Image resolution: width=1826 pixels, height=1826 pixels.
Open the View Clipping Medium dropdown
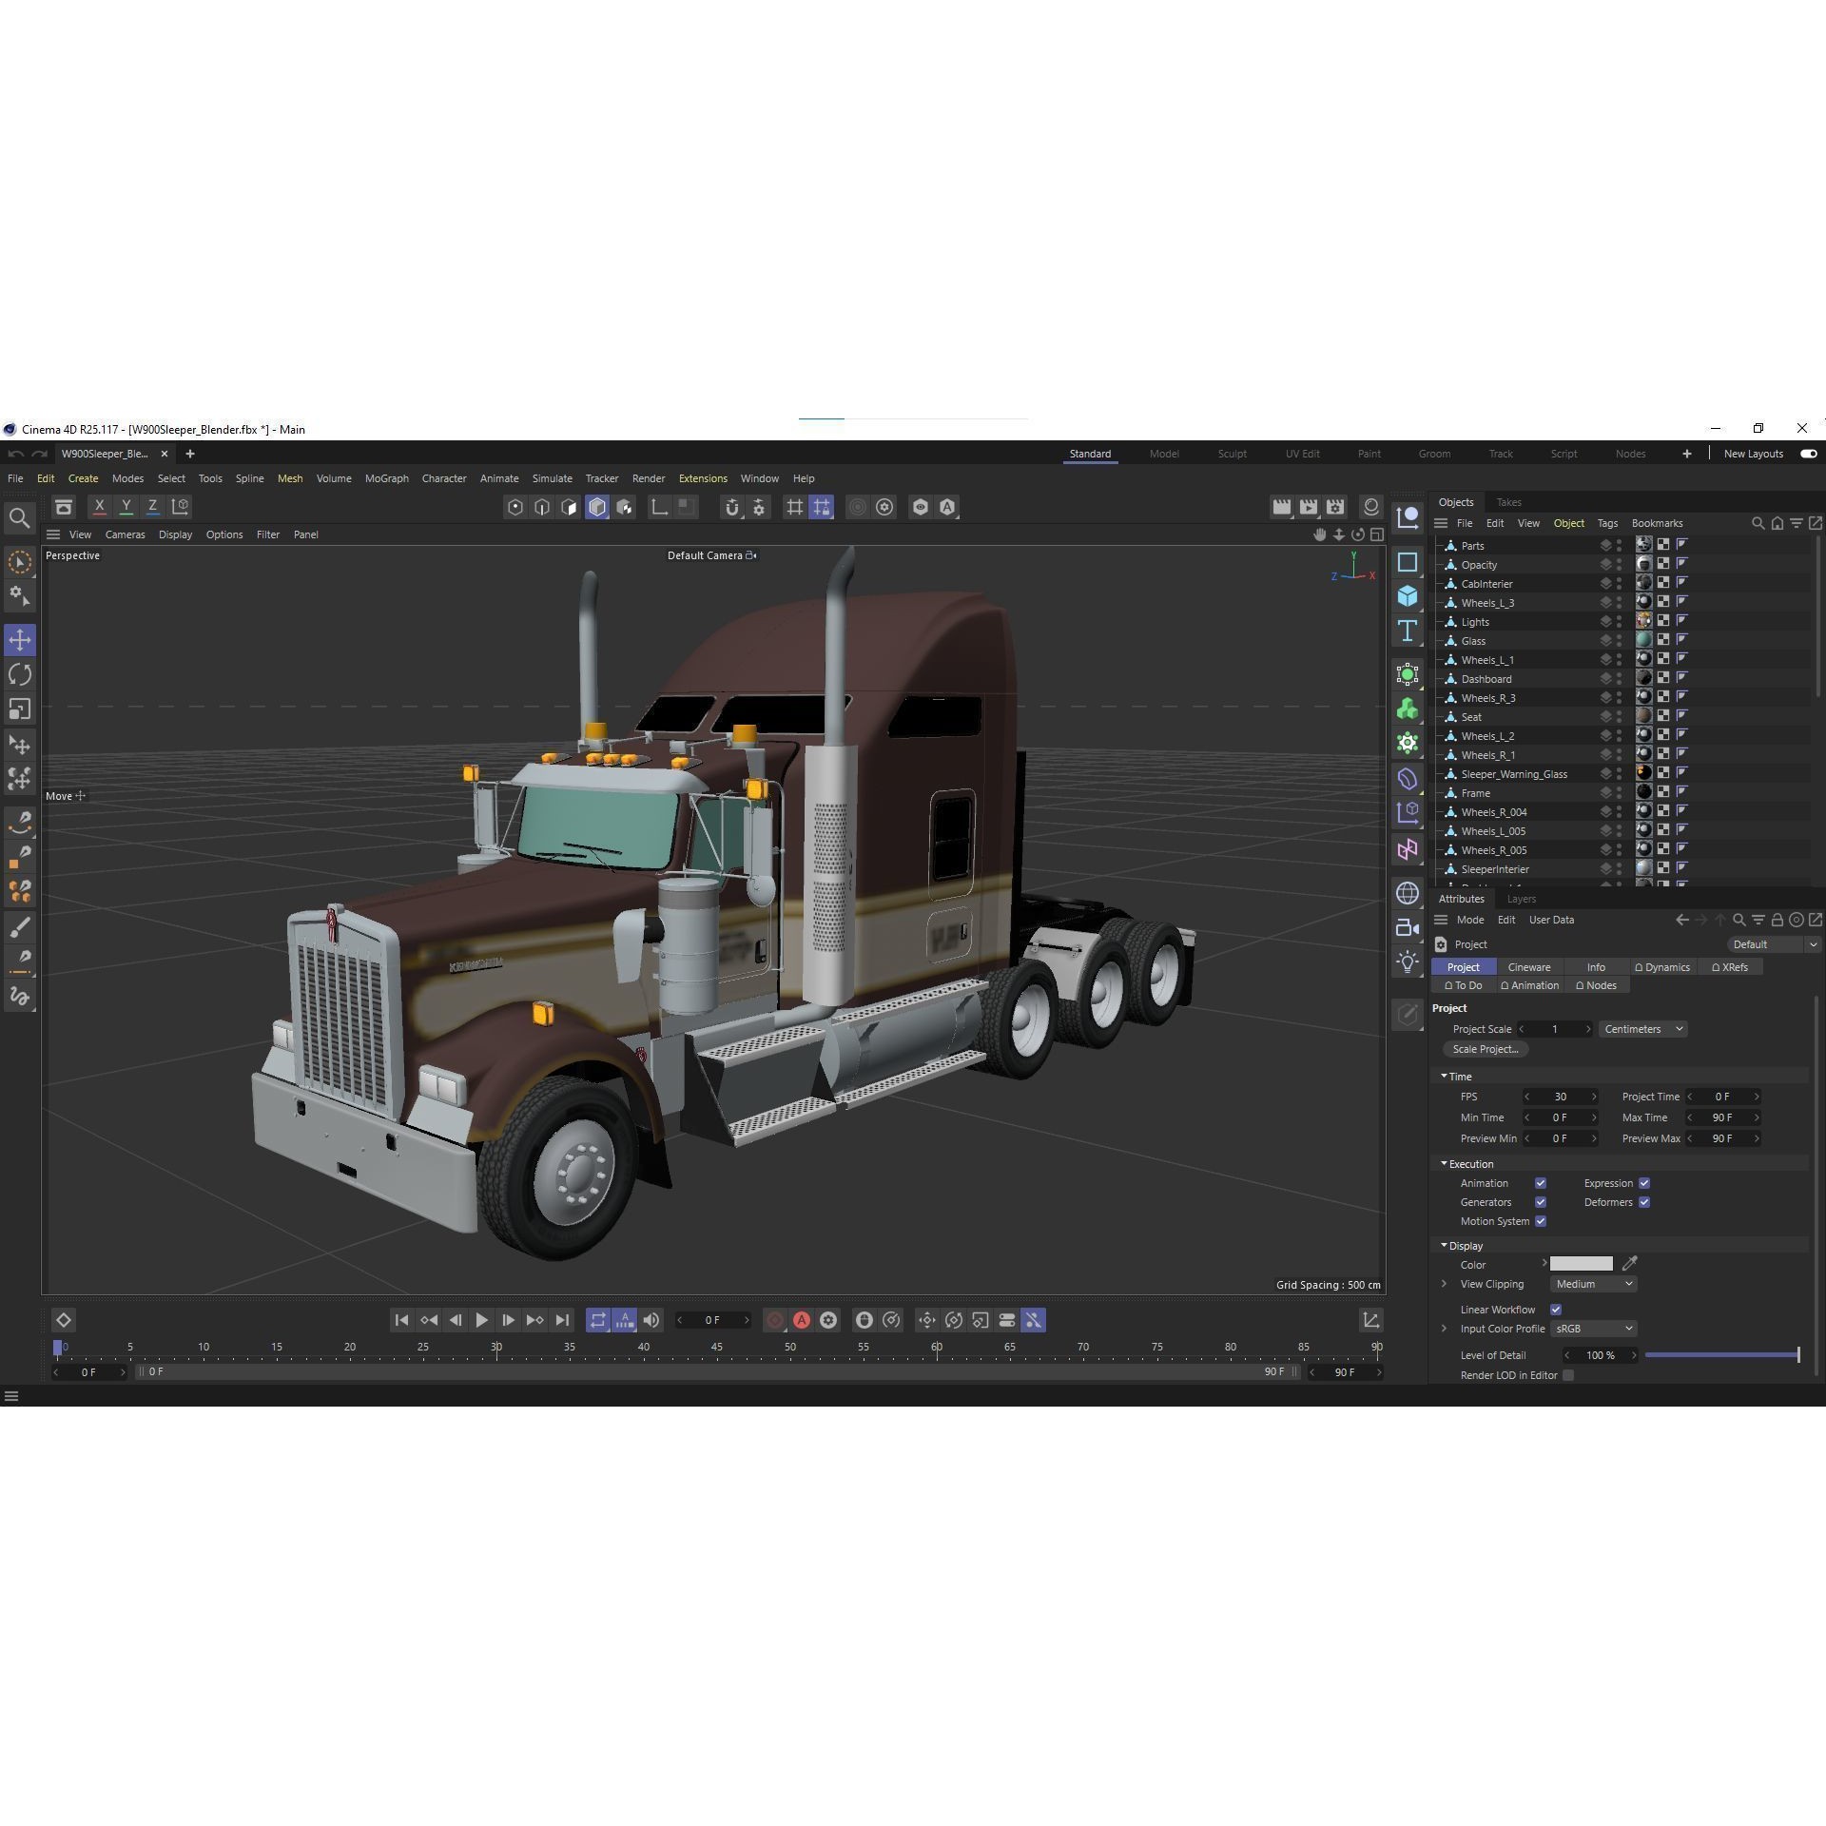tap(1593, 1283)
